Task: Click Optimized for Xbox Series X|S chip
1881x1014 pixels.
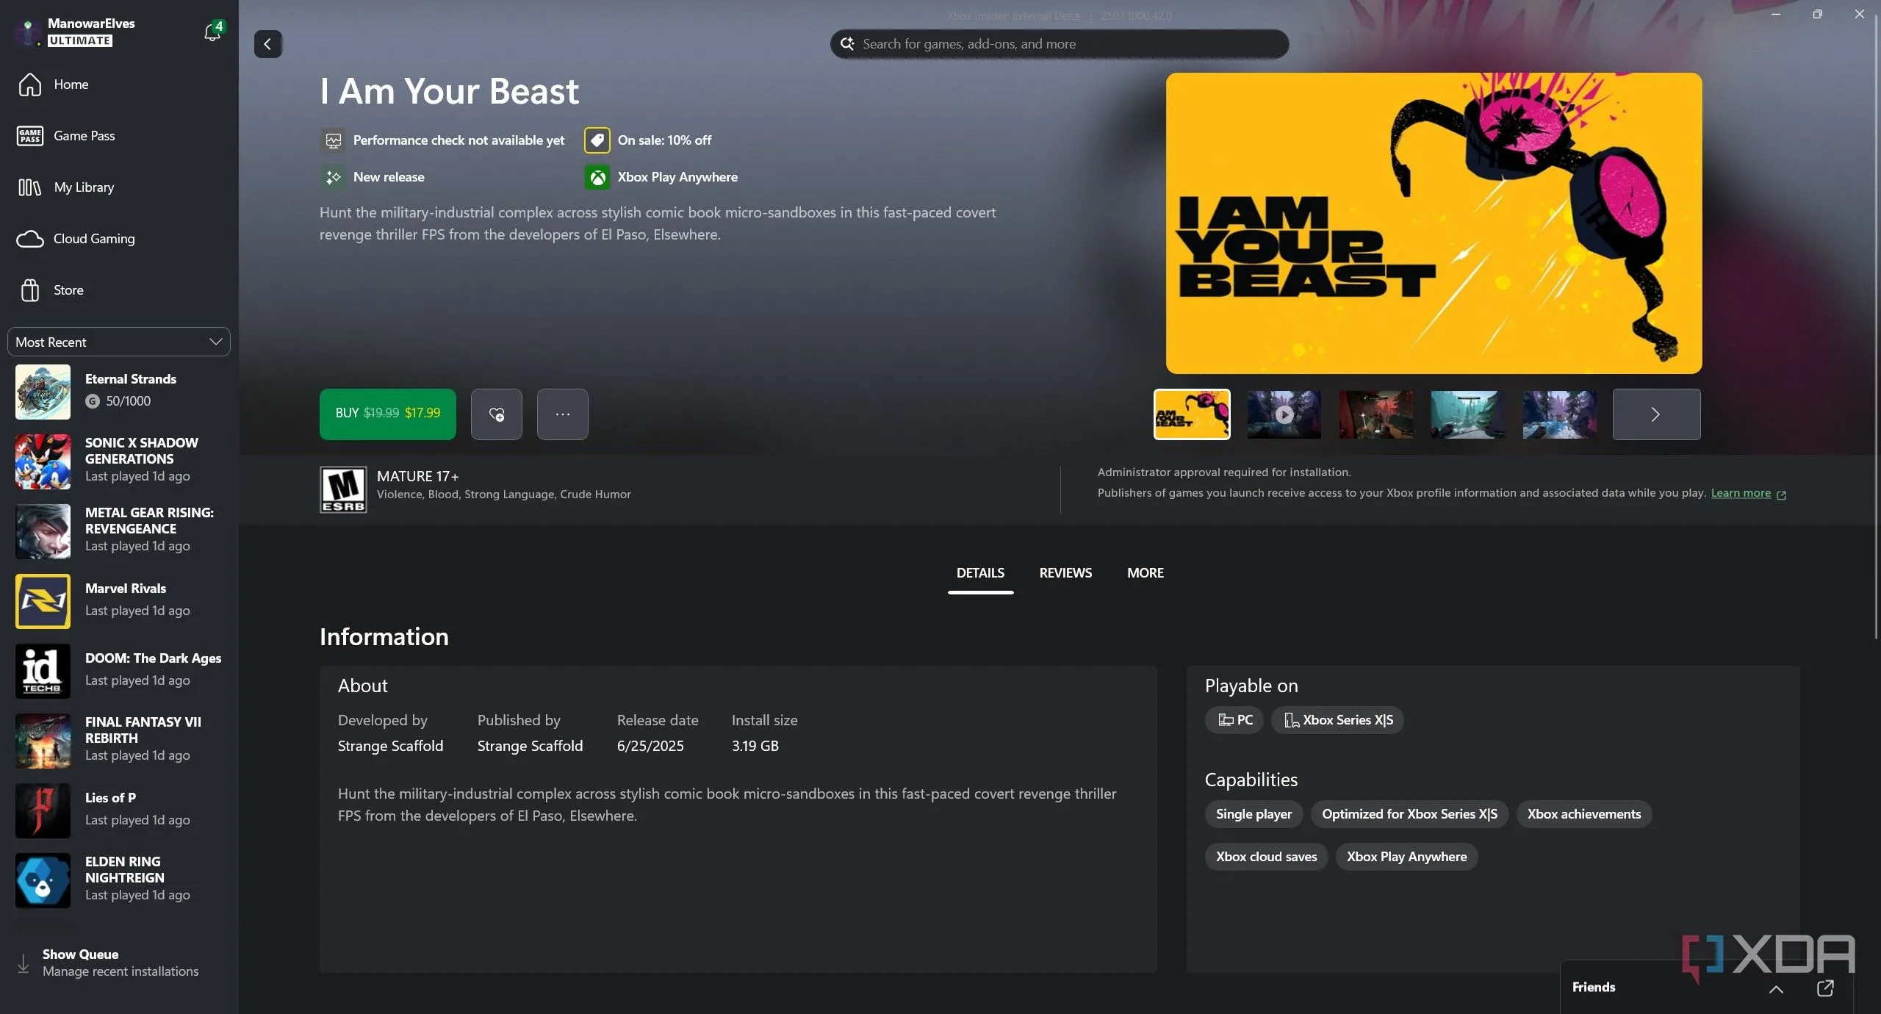Action: 1409,814
